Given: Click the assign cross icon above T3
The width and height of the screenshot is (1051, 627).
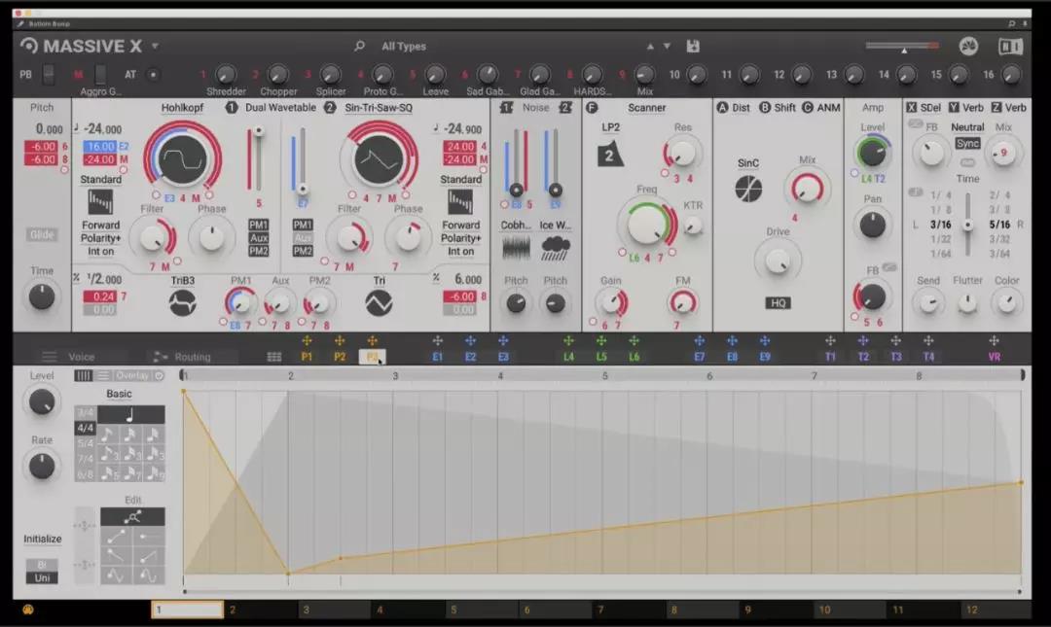Looking at the screenshot, I should point(895,341).
